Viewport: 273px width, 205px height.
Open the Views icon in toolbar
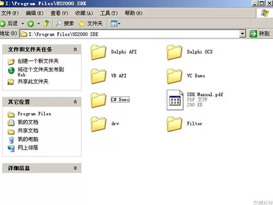[x=114, y=24]
